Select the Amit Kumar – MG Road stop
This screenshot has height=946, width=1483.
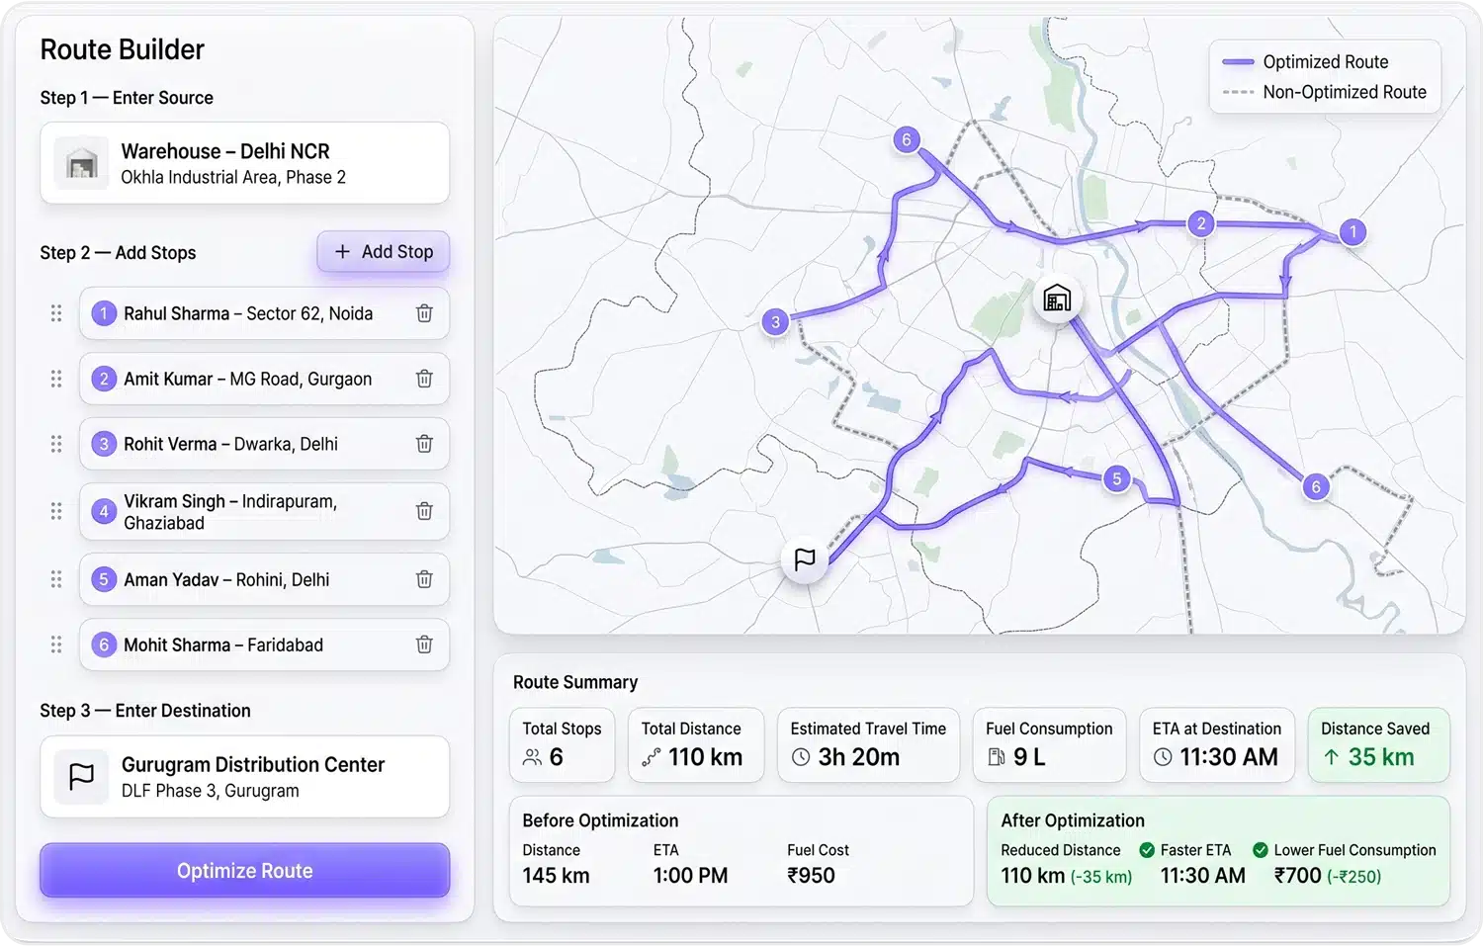[x=265, y=379]
